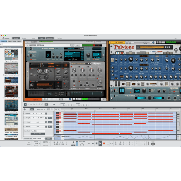Click the zoom out magnifier above piano keys
Screen dimensions: 181x181
click(56, 110)
